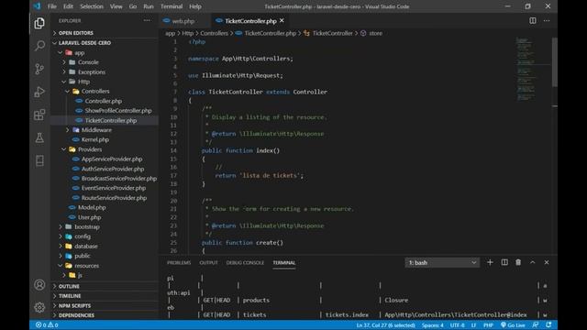
Task: Open the Testing flask icon view
Action: [x=39, y=137]
